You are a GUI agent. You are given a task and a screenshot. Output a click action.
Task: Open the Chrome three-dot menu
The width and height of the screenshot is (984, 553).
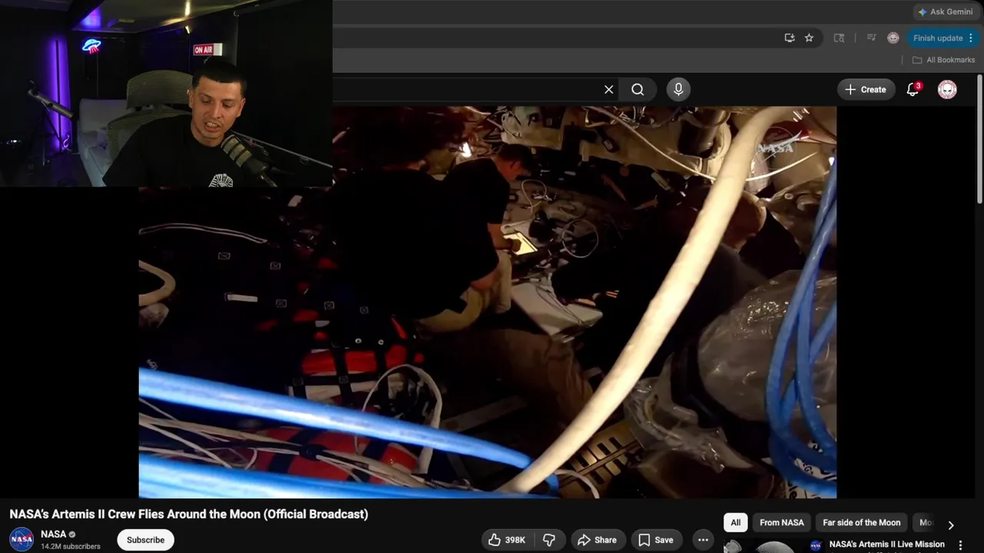coord(971,38)
